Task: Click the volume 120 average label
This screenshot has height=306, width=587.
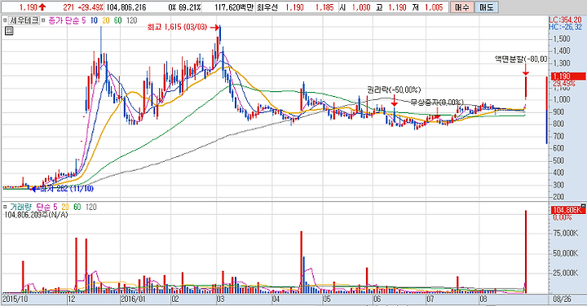Action: point(91,207)
